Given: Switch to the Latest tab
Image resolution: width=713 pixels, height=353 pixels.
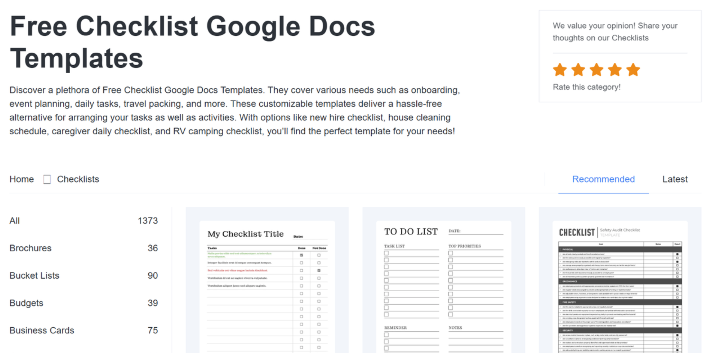Looking at the screenshot, I should [x=675, y=179].
